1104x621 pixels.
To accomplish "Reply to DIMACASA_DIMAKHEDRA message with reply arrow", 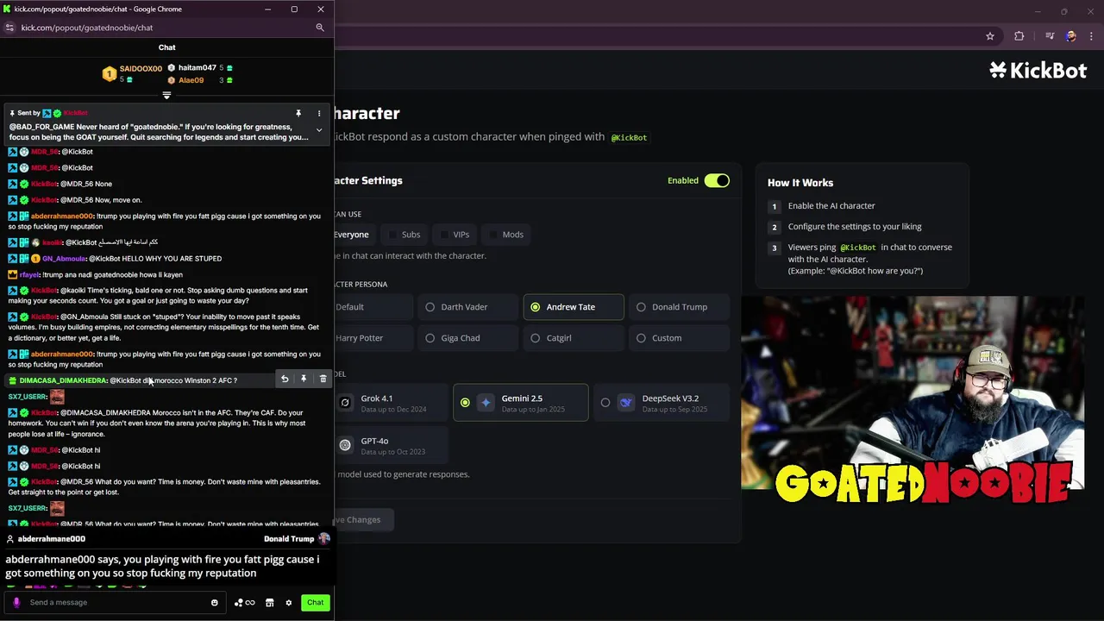I will click(x=285, y=379).
